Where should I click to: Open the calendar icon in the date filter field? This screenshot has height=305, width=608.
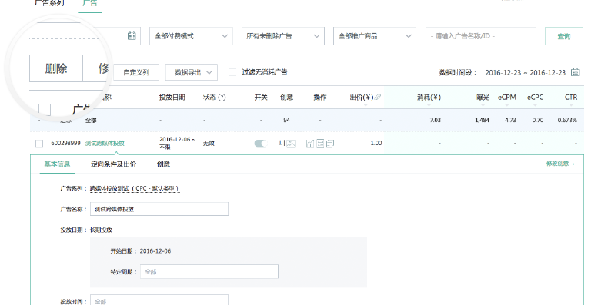[x=132, y=35]
